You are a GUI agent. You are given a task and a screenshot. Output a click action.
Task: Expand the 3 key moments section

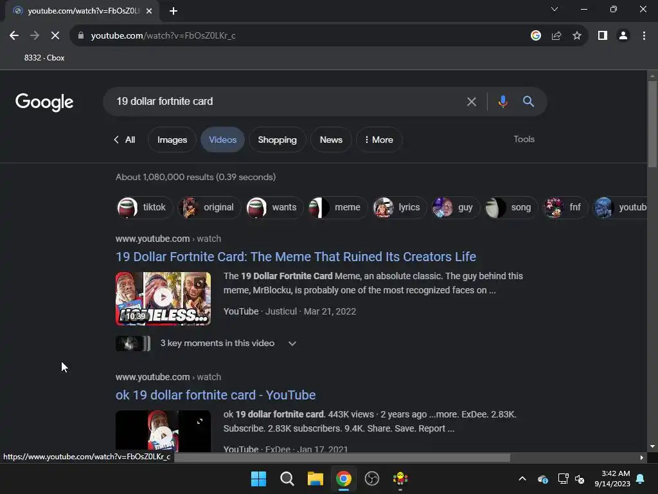tap(292, 343)
